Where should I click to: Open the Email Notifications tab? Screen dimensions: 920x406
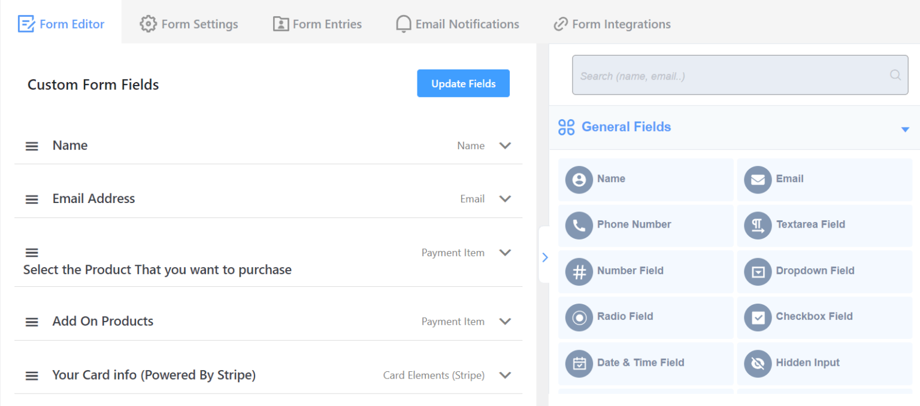(458, 24)
